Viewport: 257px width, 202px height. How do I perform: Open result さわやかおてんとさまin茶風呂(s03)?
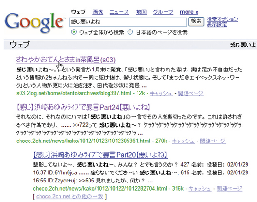[66, 60]
